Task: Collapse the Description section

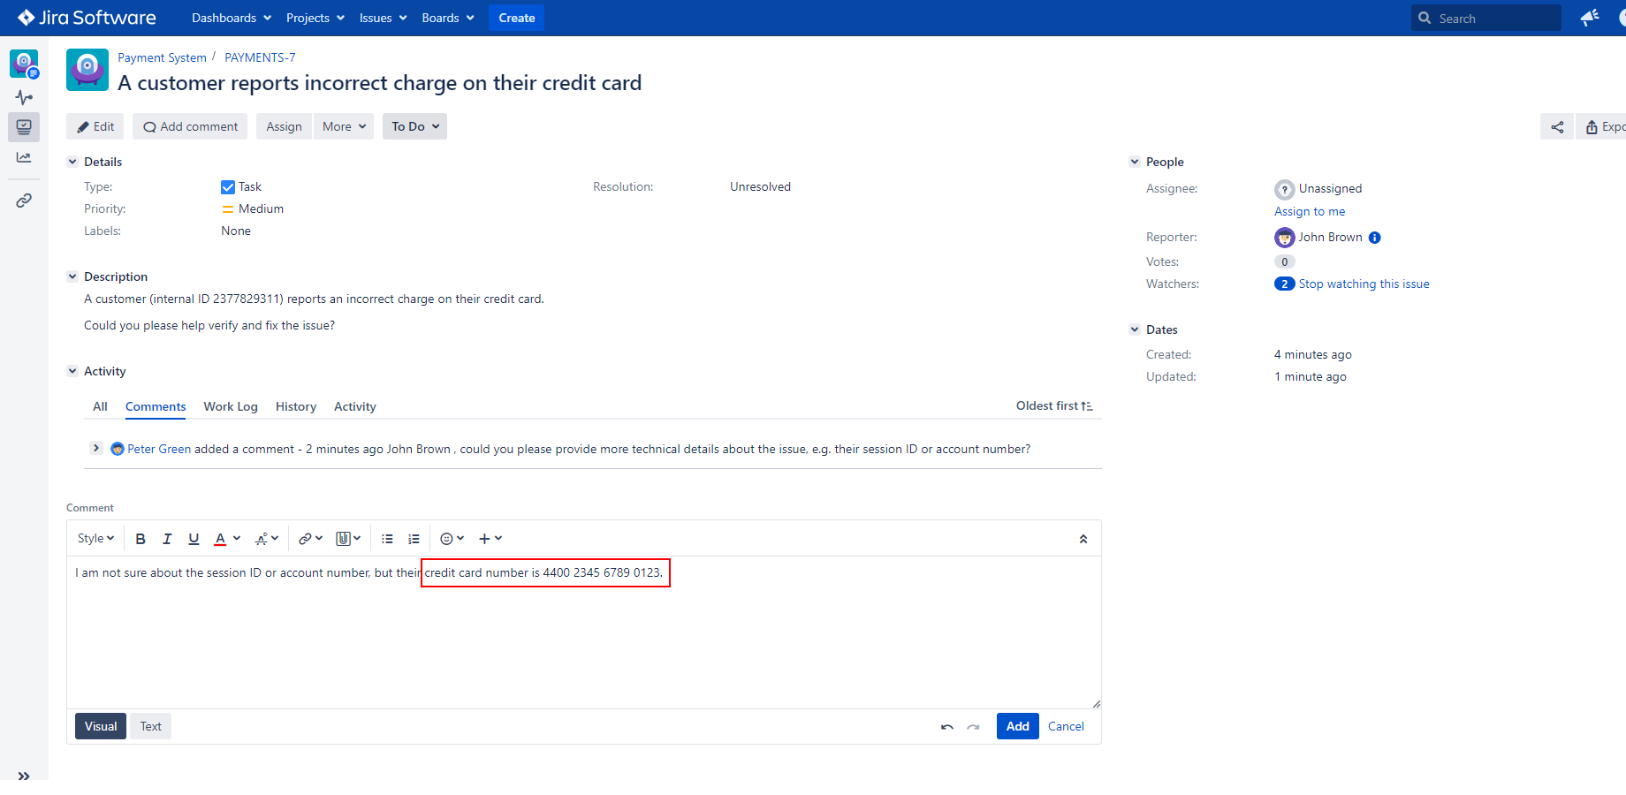Action: (x=72, y=276)
